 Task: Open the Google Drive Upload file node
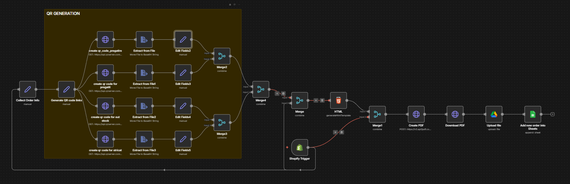tap(494, 114)
